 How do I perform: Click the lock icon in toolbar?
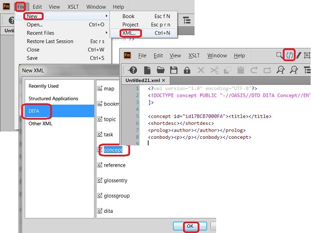187,70
